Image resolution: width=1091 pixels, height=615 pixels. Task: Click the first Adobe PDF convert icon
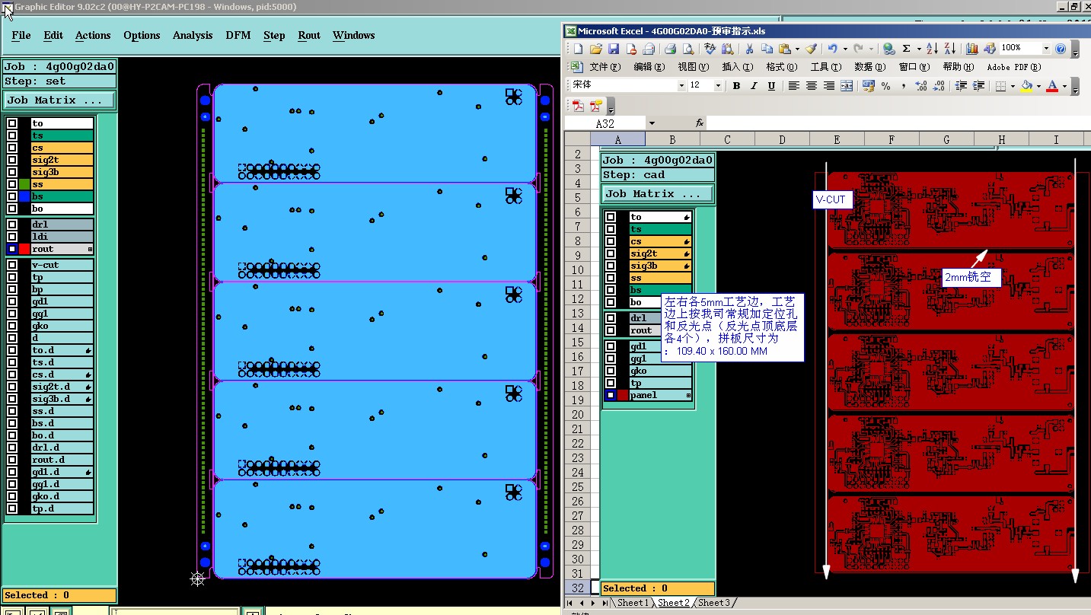(578, 106)
